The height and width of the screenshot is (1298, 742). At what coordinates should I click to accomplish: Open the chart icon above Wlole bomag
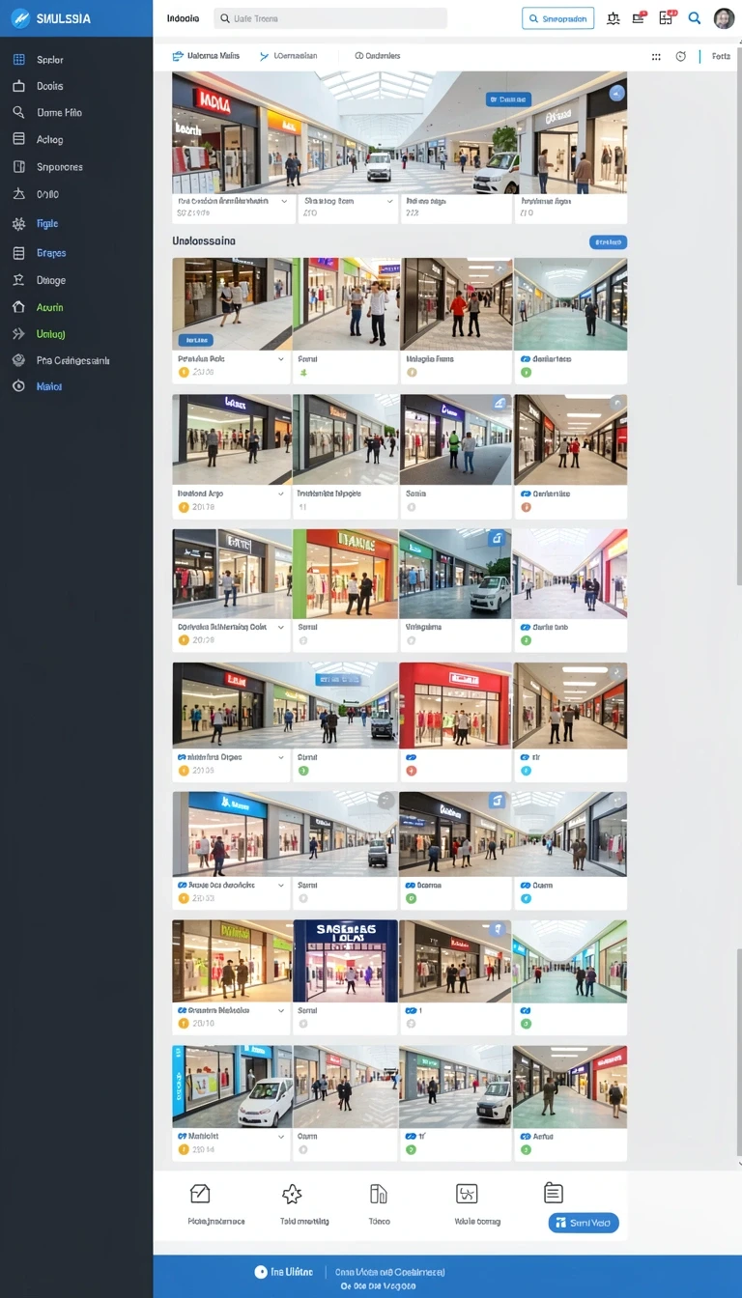coord(467,1194)
